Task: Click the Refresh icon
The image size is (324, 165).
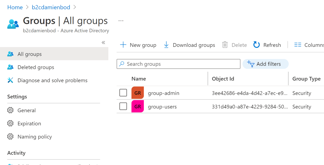Action: coord(256,45)
